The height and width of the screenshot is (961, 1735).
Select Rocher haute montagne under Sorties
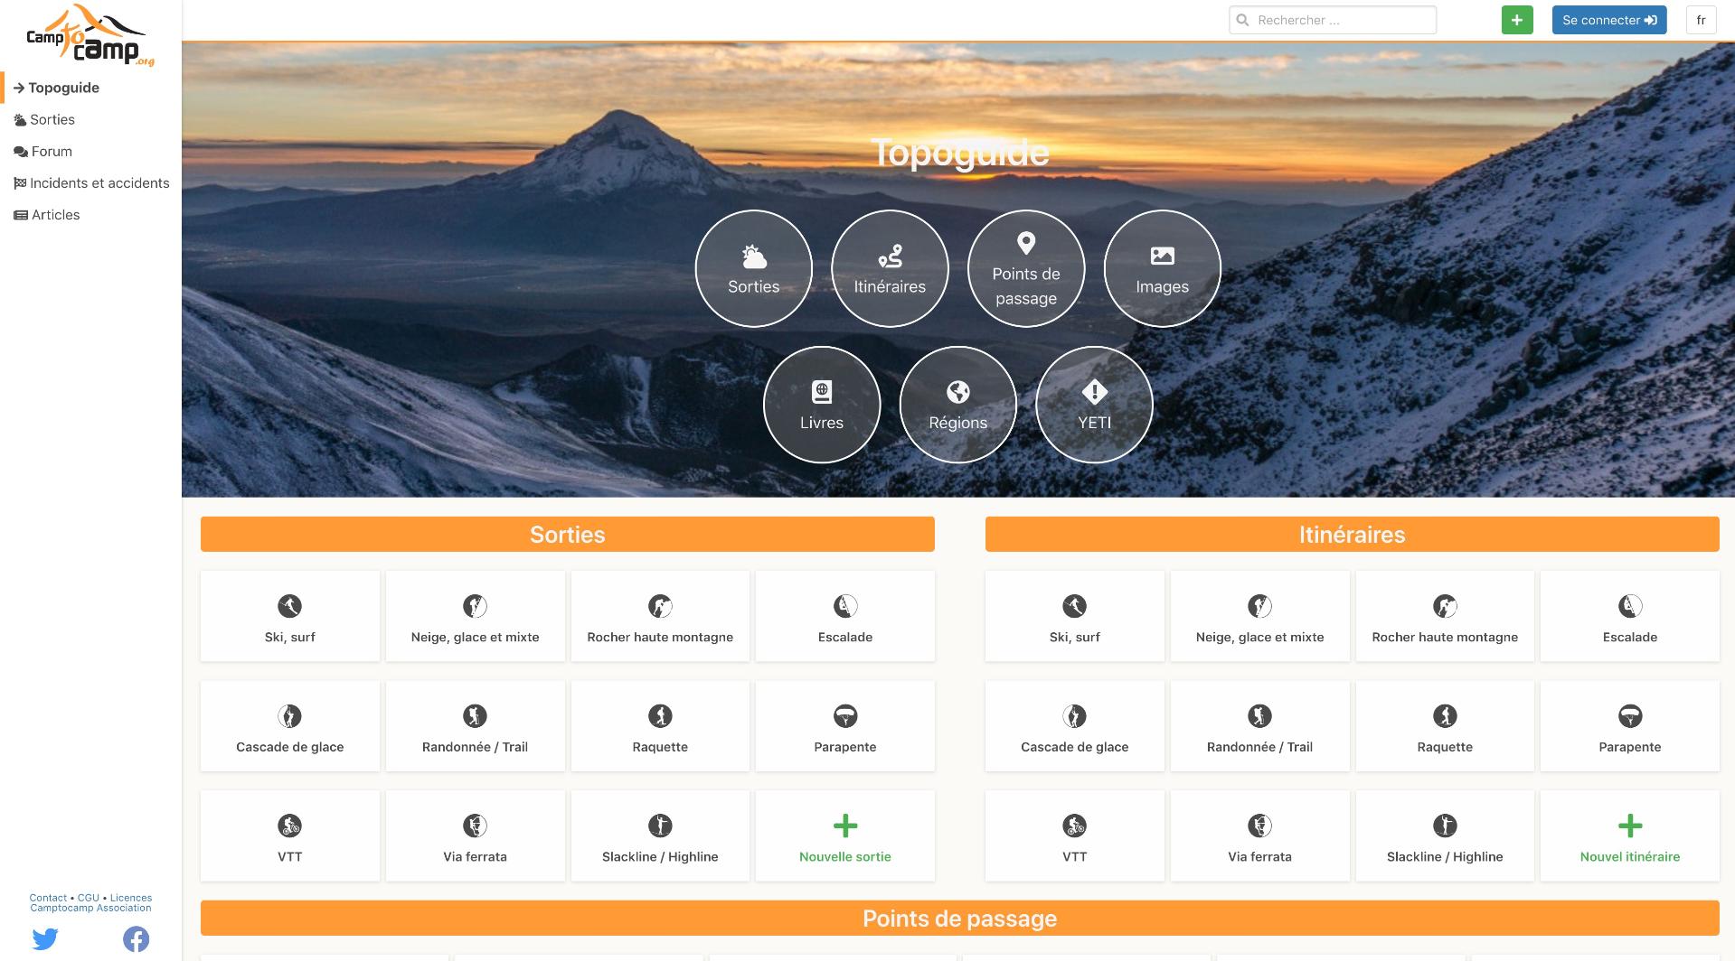click(660, 616)
